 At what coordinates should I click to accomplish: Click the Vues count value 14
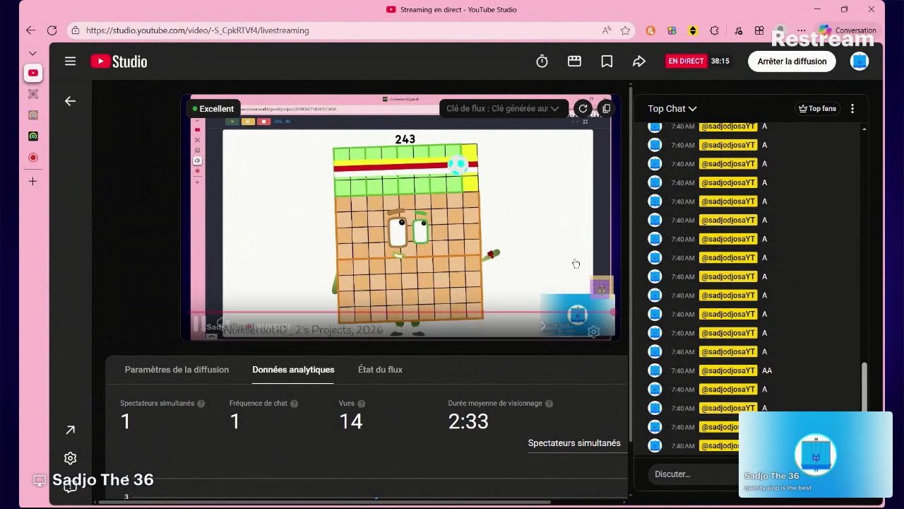pos(350,421)
